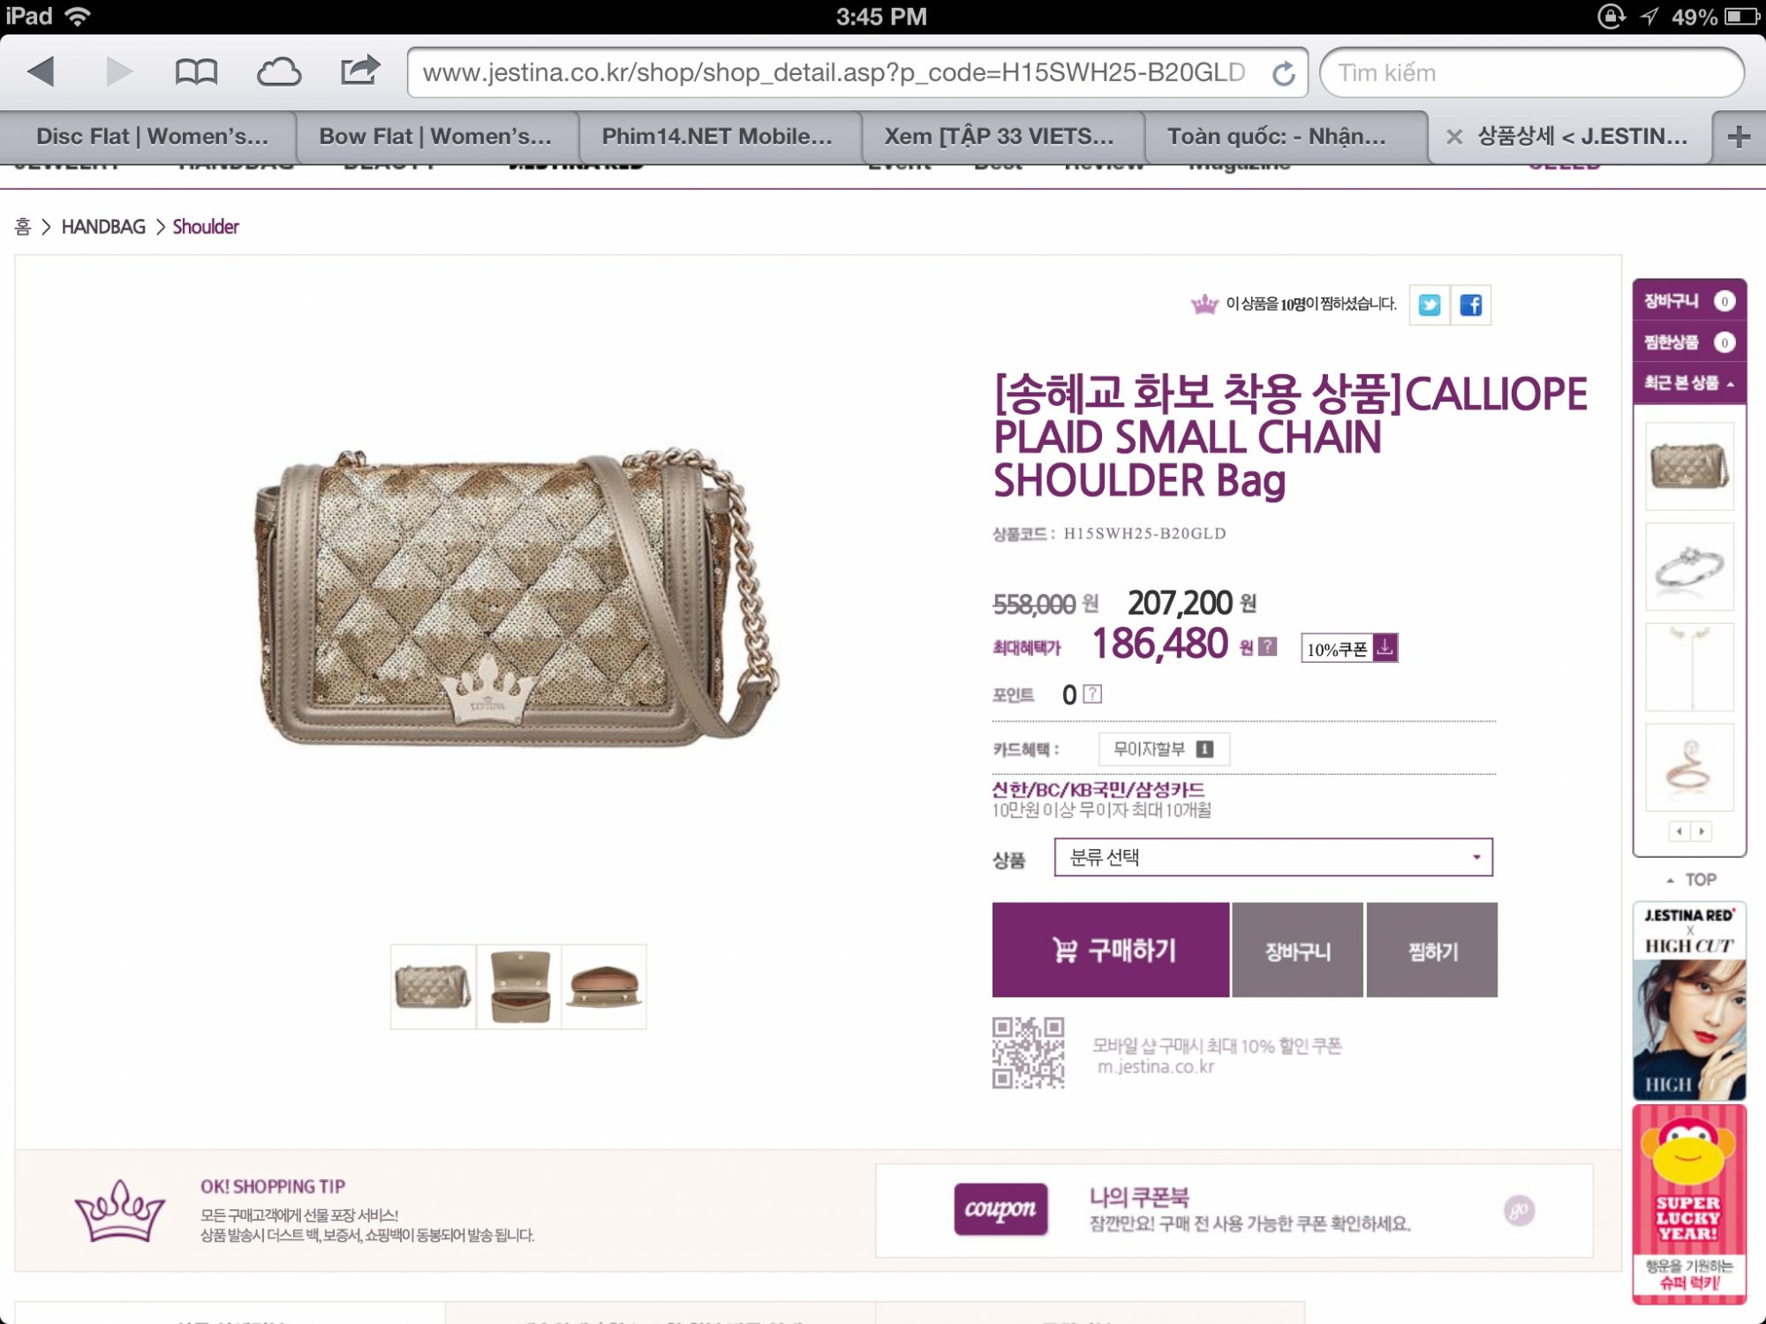
Task: Open new tab with plus button
Action: [1739, 137]
